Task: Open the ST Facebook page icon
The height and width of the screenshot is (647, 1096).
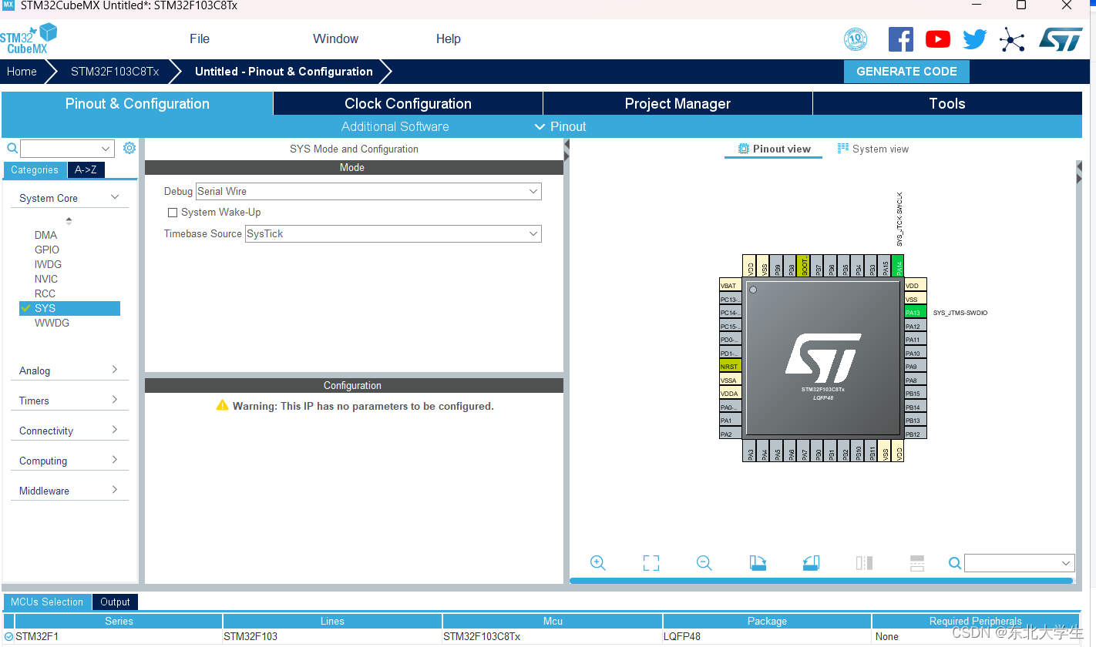Action: pos(901,39)
